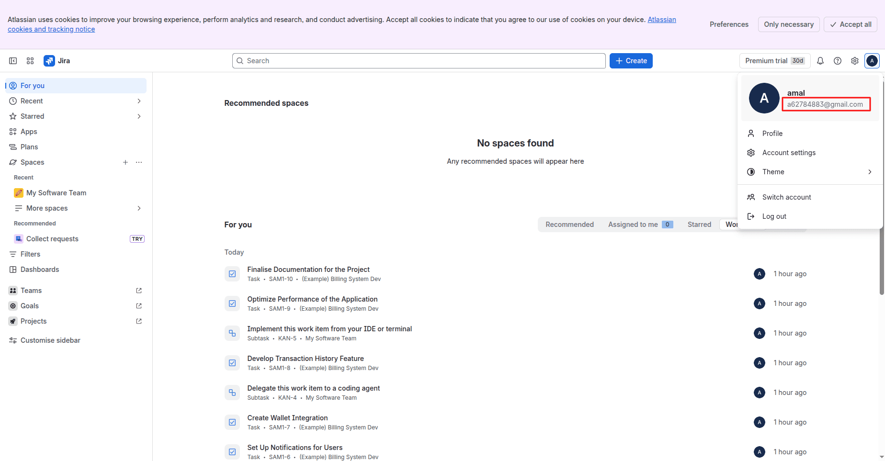885x461 pixels.
Task: Expand More spaces chevron
Action: click(x=139, y=208)
